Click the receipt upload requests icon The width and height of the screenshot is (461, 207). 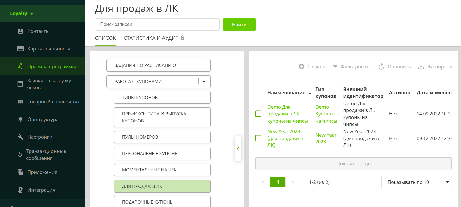coord(20,84)
